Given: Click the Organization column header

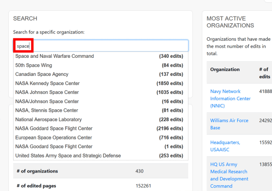Looking at the screenshot, I should point(225,69).
